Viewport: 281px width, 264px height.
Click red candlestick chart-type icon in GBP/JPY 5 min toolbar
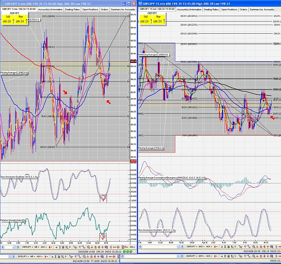pyautogui.click(x=50, y=247)
